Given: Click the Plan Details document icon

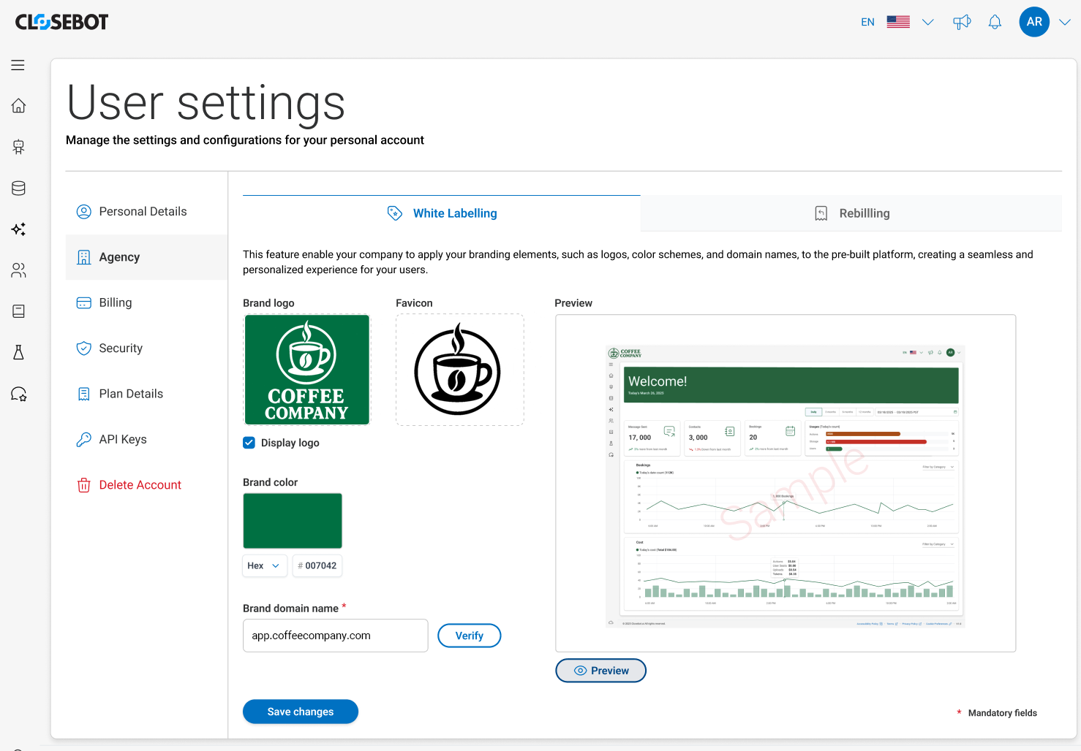Looking at the screenshot, I should click(x=84, y=394).
